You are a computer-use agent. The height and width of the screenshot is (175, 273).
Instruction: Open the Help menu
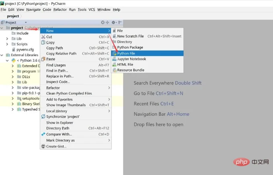(x=116, y=10)
